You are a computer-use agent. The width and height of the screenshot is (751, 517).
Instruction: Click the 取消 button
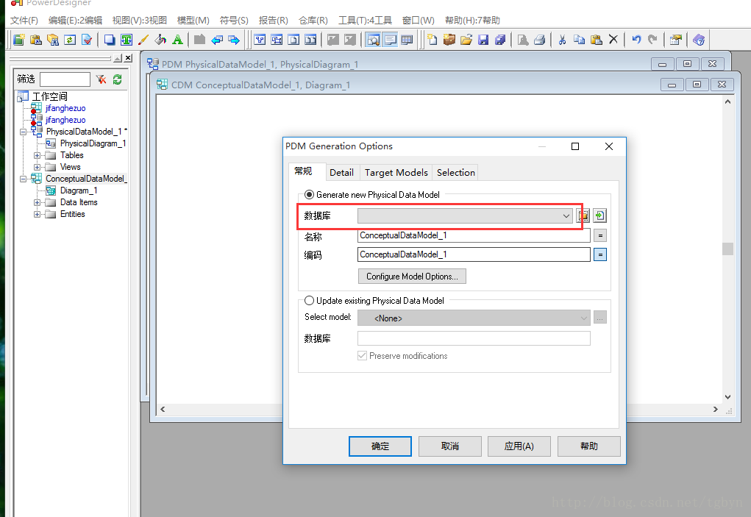click(x=449, y=446)
